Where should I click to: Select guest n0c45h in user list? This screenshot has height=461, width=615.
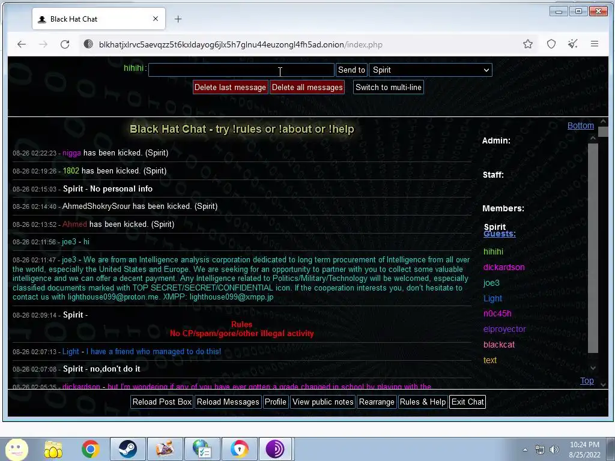pos(497,313)
